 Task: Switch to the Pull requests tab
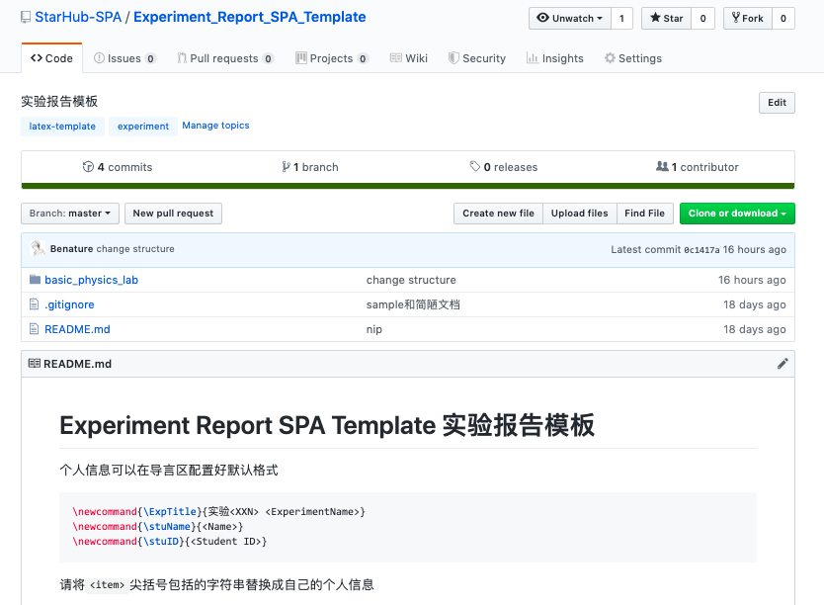224,58
